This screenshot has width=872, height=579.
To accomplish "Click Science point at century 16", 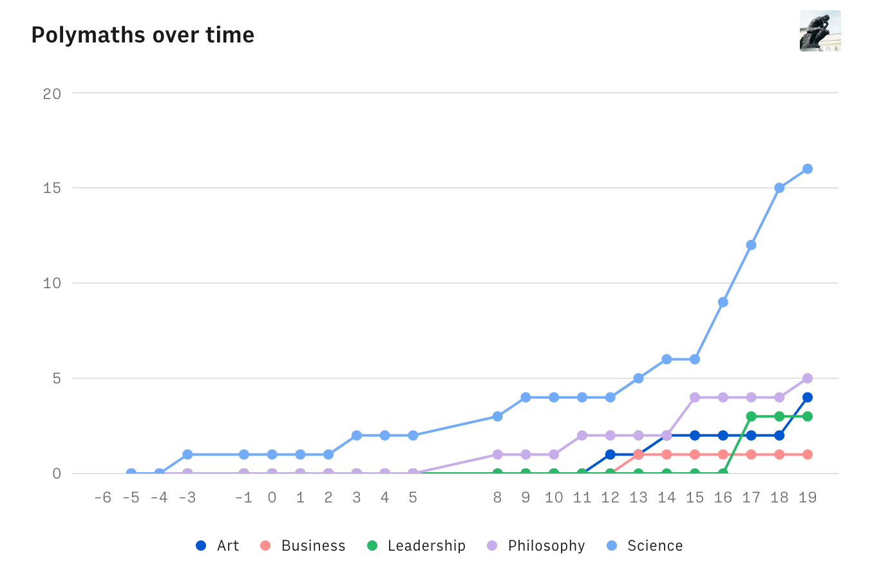I will point(723,302).
